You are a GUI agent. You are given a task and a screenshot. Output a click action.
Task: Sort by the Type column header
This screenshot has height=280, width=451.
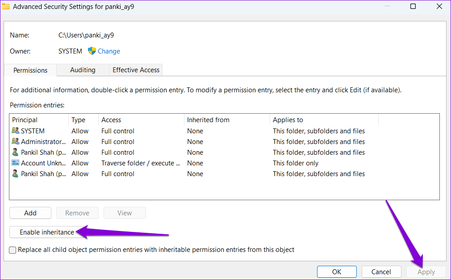[84, 120]
